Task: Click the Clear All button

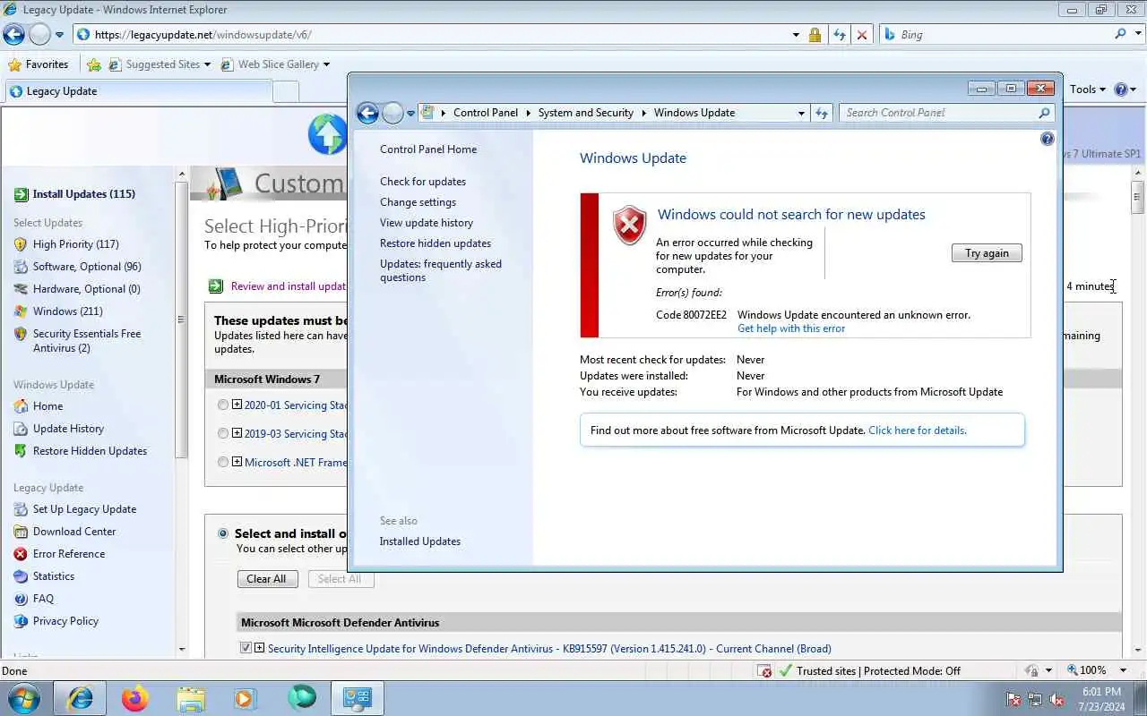Action: click(267, 579)
